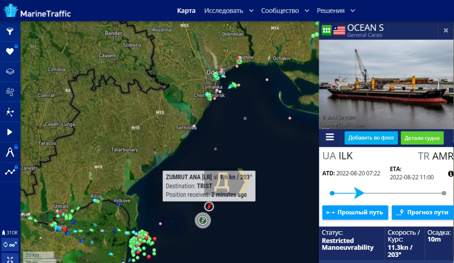Click the voyage progress arrow marker
Viewport: 454px width, 263px height.
[x=359, y=193]
